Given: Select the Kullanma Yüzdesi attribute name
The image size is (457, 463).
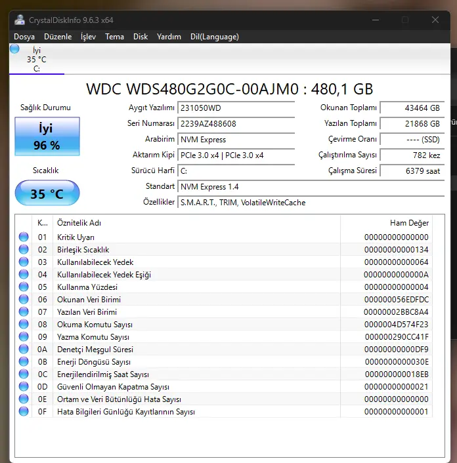Looking at the screenshot, I should [87, 287].
